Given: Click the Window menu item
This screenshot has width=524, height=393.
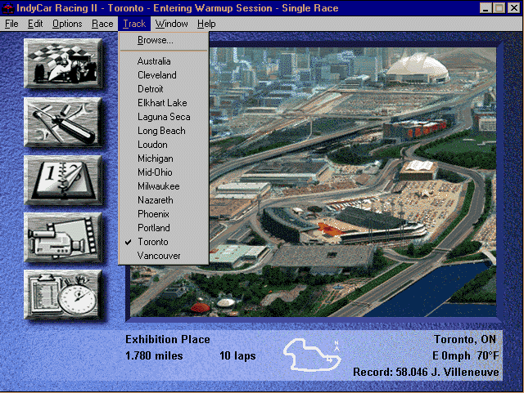Looking at the screenshot, I should coord(172,24).
